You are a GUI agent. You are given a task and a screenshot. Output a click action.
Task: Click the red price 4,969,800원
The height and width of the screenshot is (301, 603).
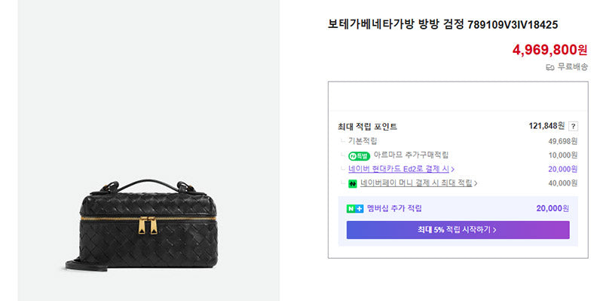(x=550, y=50)
